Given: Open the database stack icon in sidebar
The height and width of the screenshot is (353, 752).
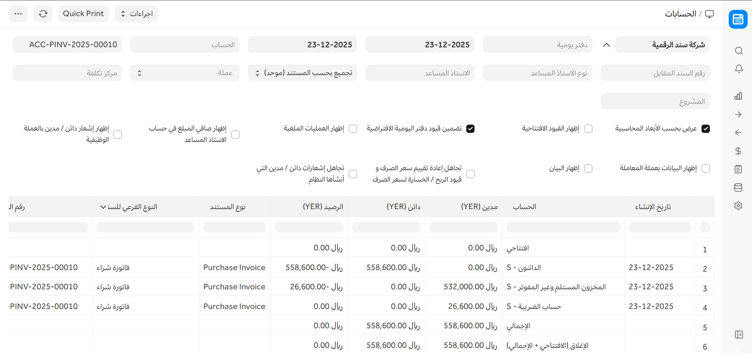Looking at the screenshot, I should pos(738,188).
